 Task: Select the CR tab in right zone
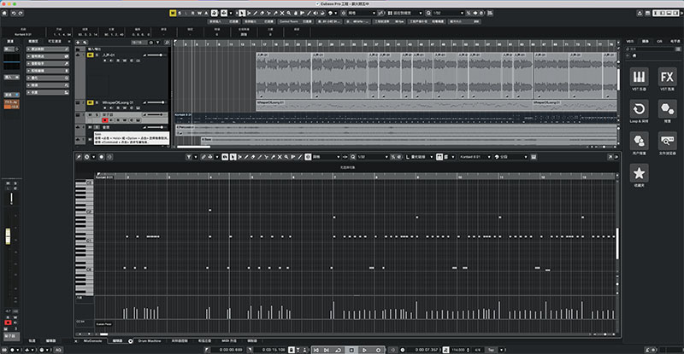[x=659, y=41]
